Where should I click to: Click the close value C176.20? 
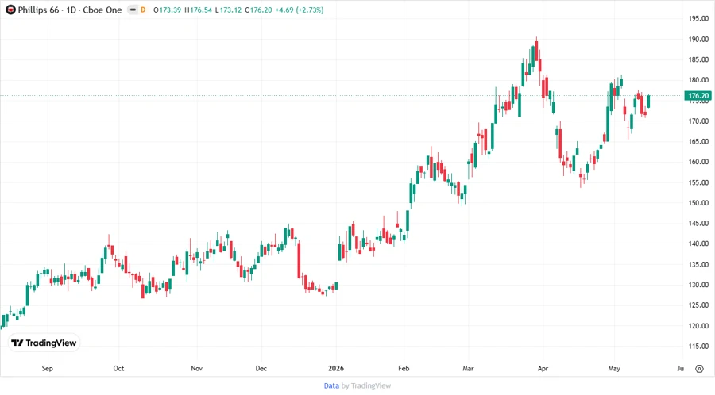[258, 10]
